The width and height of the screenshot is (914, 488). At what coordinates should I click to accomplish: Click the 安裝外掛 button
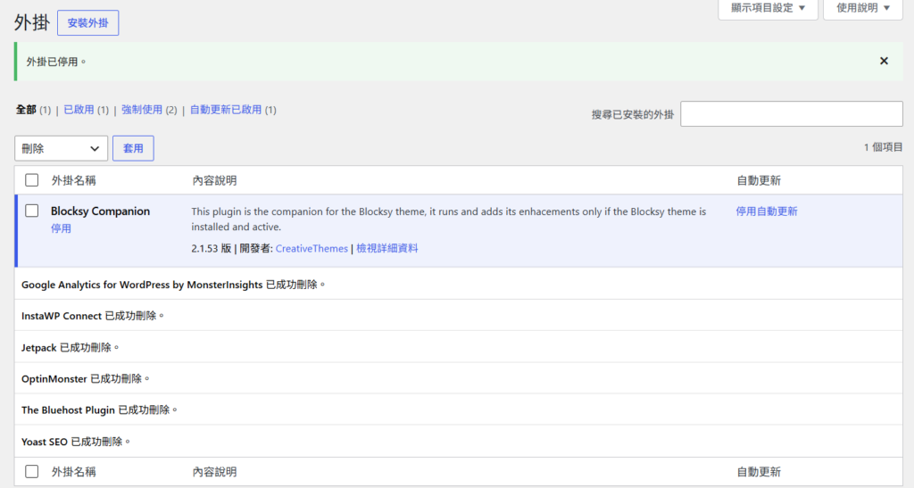pos(88,22)
